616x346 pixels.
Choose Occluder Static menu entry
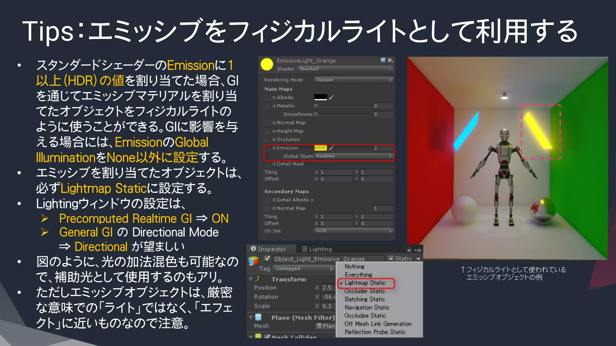pos(379,291)
